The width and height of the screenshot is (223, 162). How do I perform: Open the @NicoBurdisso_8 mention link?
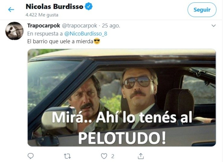coord(86,34)
